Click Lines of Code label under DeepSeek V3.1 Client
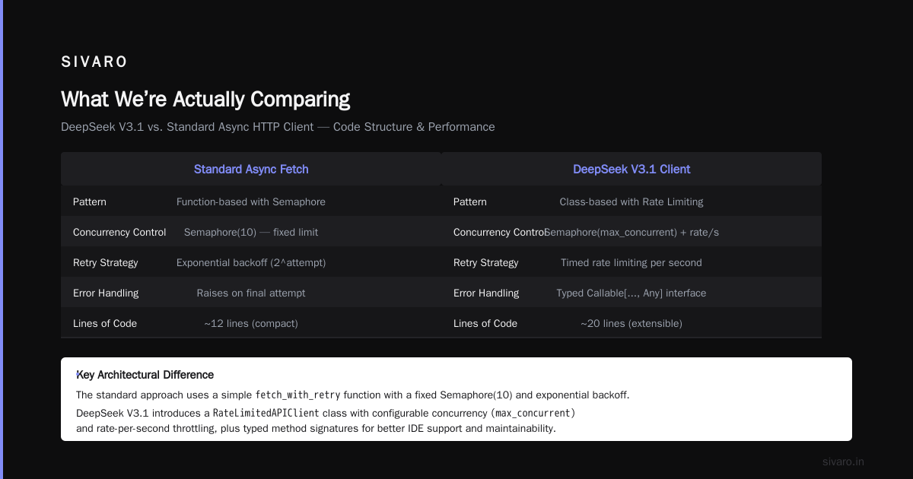This screenshot has width=913, height=479. click(x=485, y=323)
